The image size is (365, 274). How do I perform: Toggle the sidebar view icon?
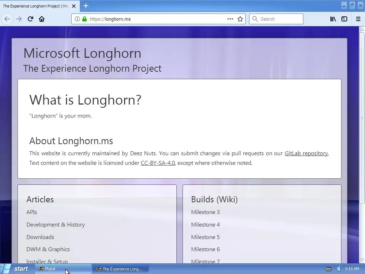coord(344,19)
